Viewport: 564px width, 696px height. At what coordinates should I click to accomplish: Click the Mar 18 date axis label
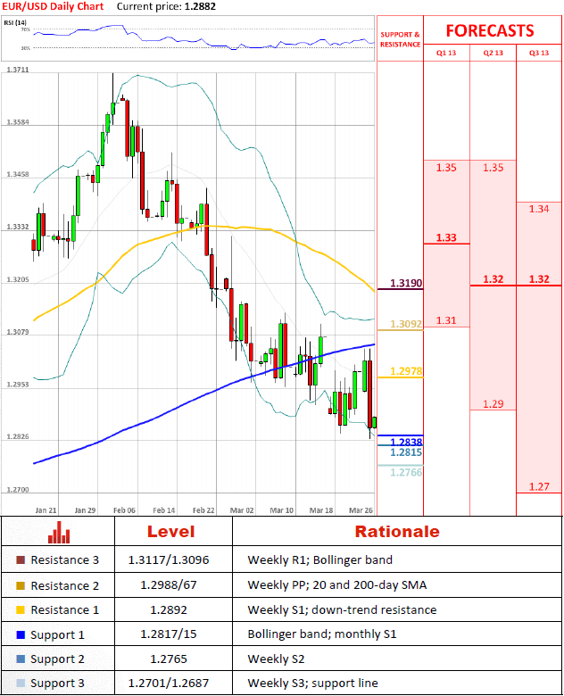[x=321, y=510]
